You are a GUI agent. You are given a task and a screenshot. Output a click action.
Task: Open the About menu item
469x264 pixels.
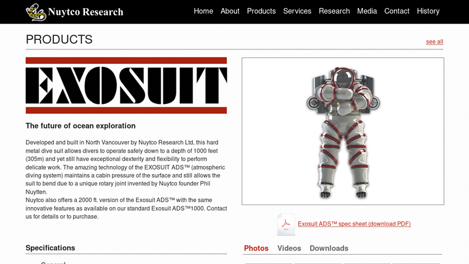(x=230, y=11)
